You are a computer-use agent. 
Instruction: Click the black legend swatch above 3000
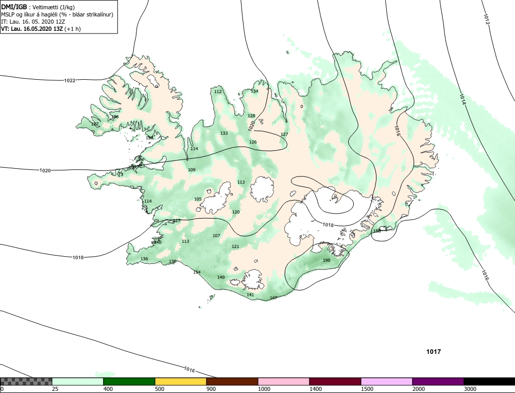pos(489,381)
